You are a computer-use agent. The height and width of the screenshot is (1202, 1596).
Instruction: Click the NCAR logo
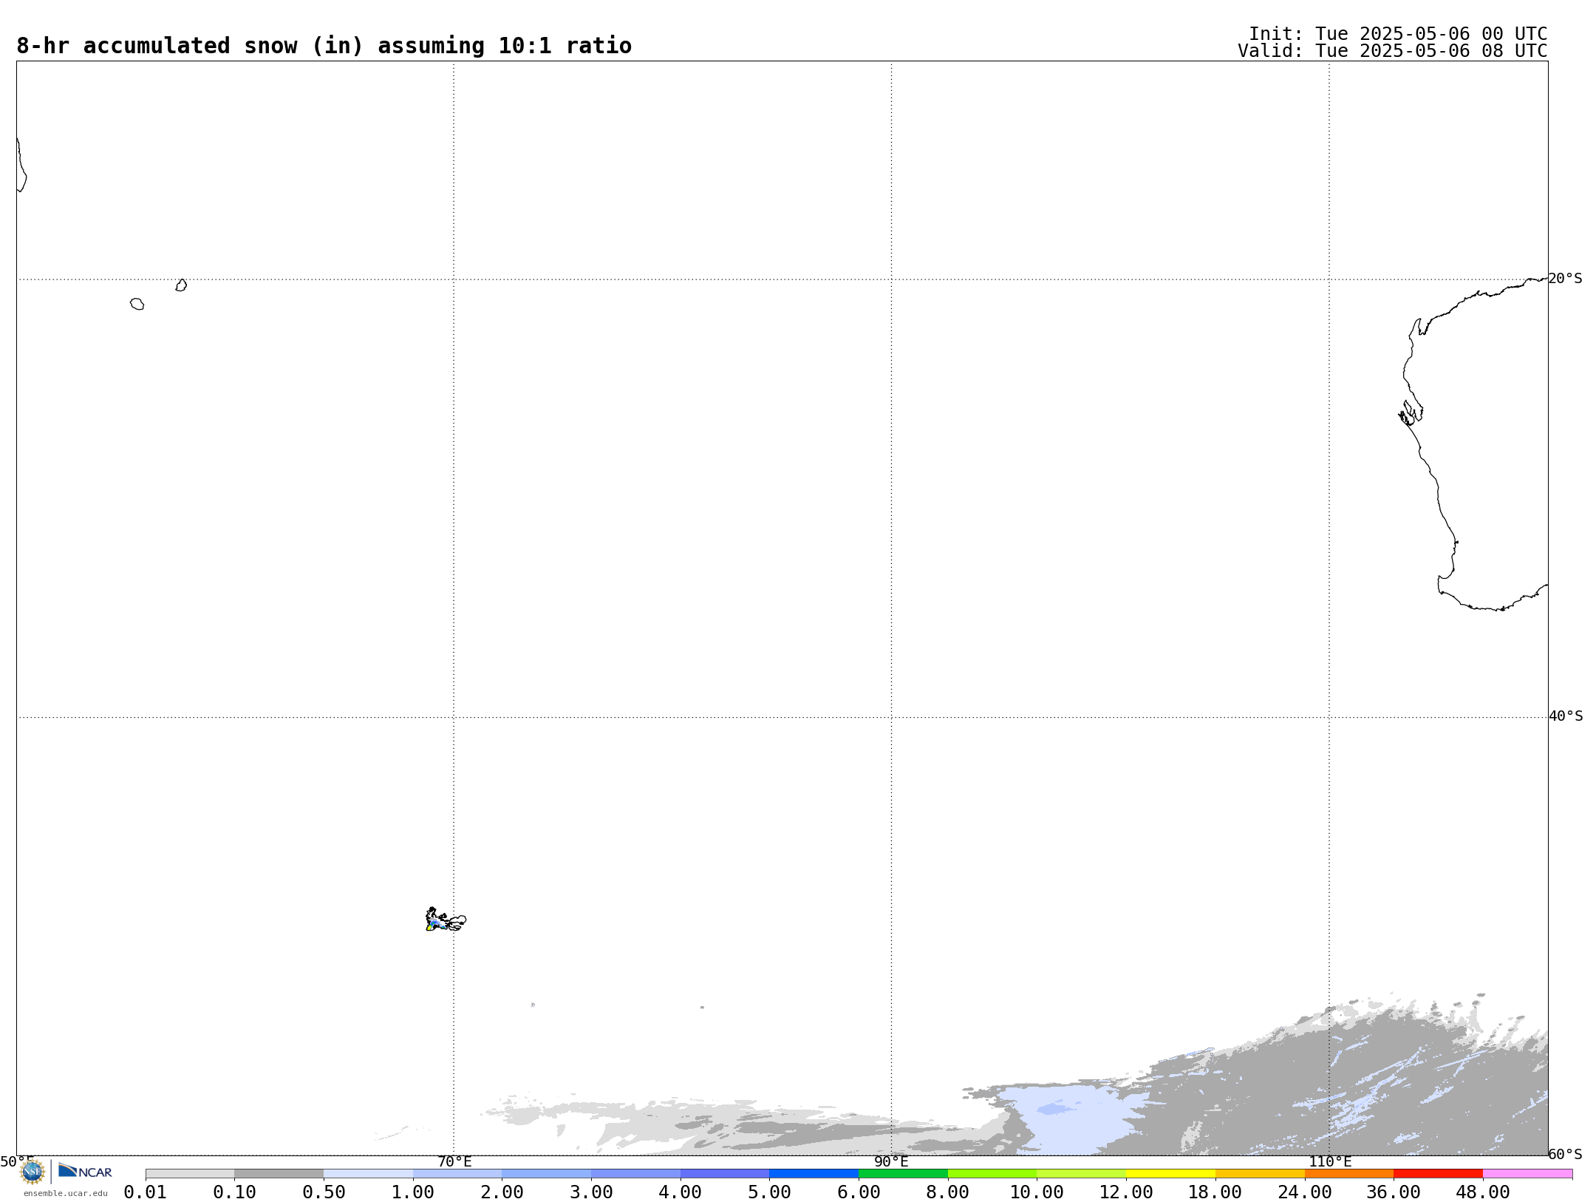tap(85, 1171)
